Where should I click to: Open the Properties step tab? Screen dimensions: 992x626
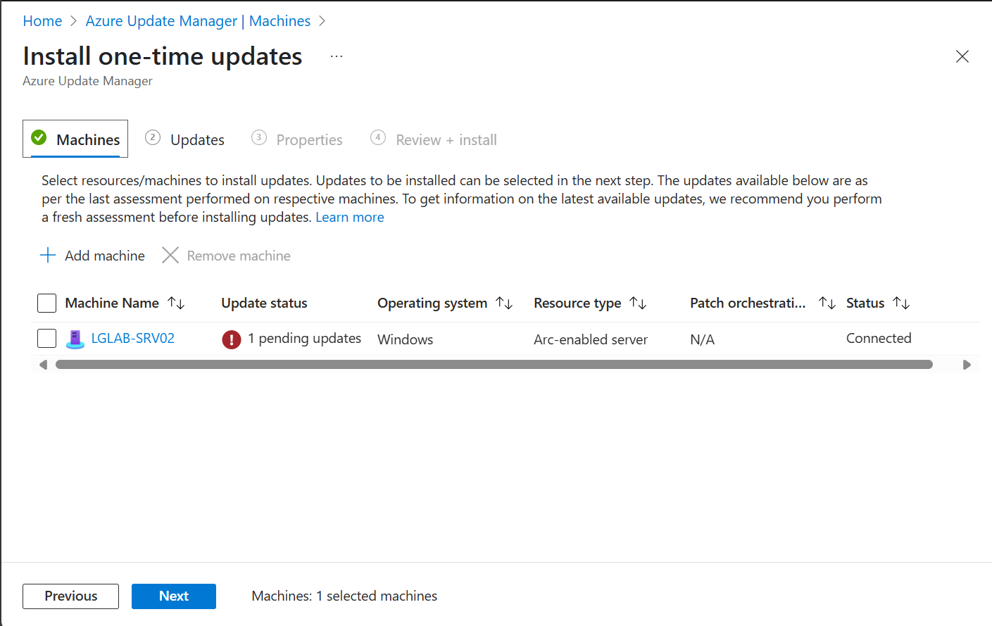click(297, 139)
